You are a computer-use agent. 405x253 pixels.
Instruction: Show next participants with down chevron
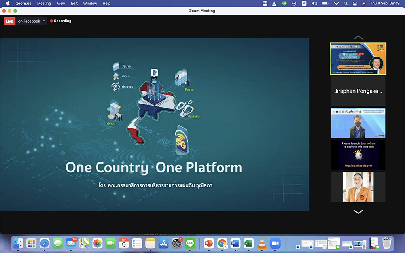(x=358, y=212)
